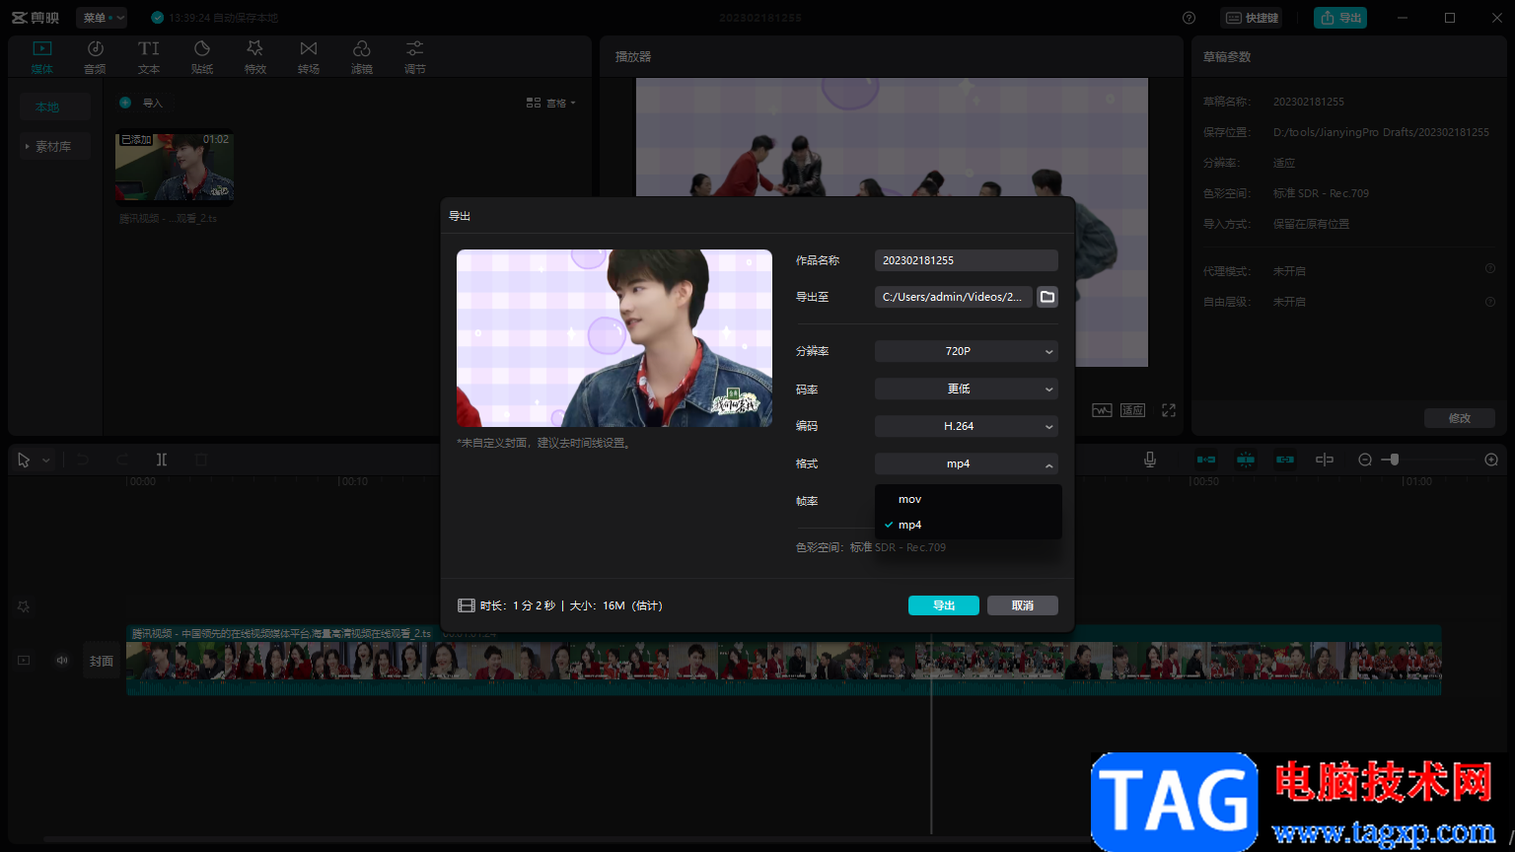Screen dimensions: 1515x852
Task: Open the 菜单 dropdown menu
Action: (102, 18)
